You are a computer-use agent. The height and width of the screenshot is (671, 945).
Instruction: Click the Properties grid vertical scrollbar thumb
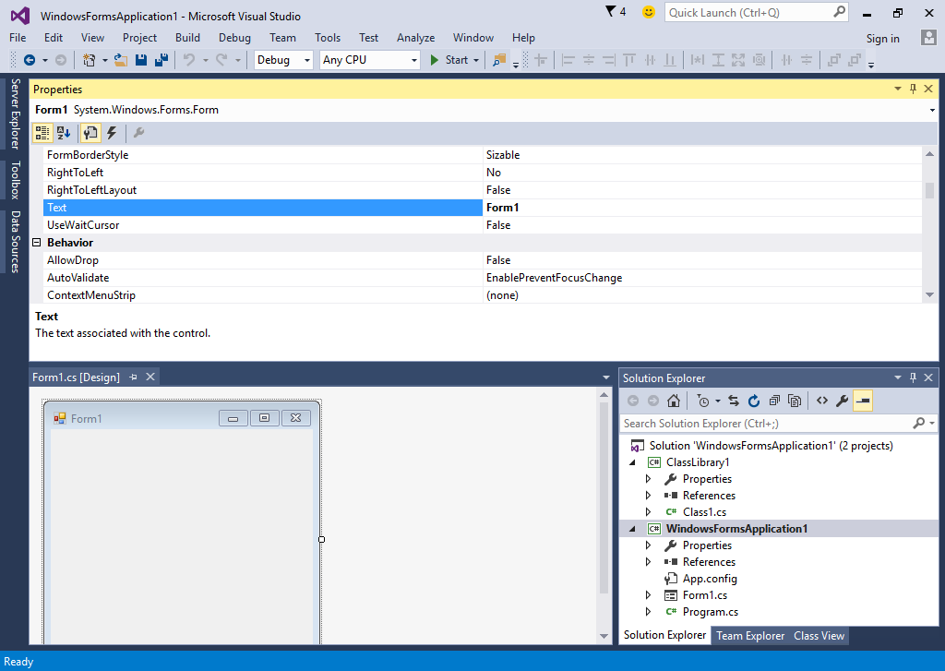(x=929, y=189)
